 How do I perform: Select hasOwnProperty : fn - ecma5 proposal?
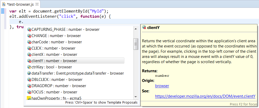click(x=56, y=98)
